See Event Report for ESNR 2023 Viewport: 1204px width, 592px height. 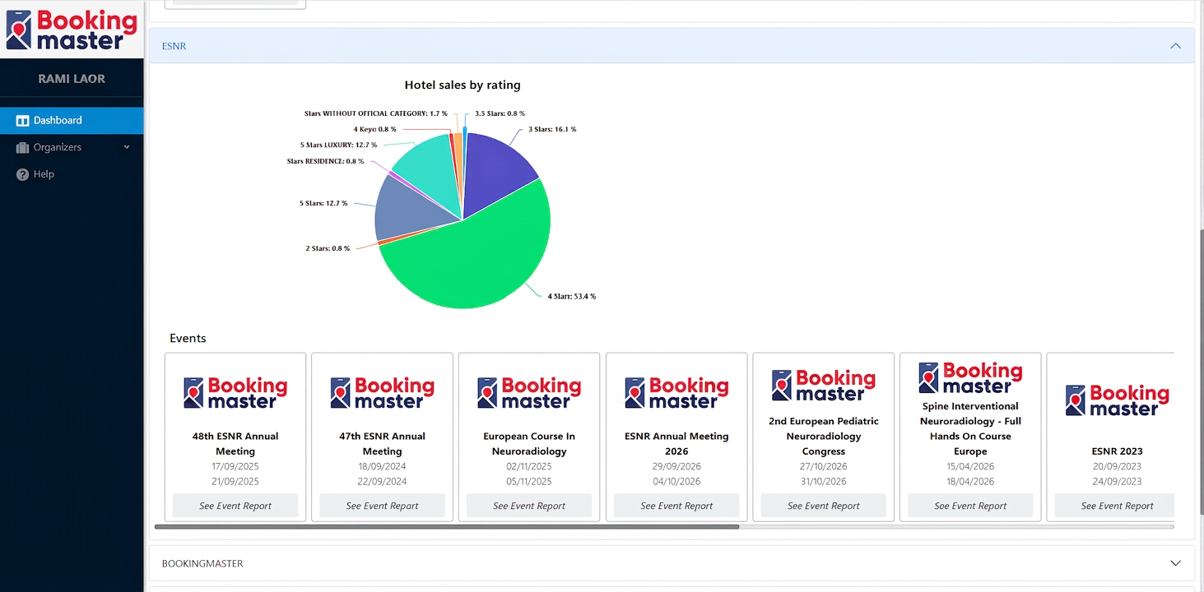pos(1114,506)
